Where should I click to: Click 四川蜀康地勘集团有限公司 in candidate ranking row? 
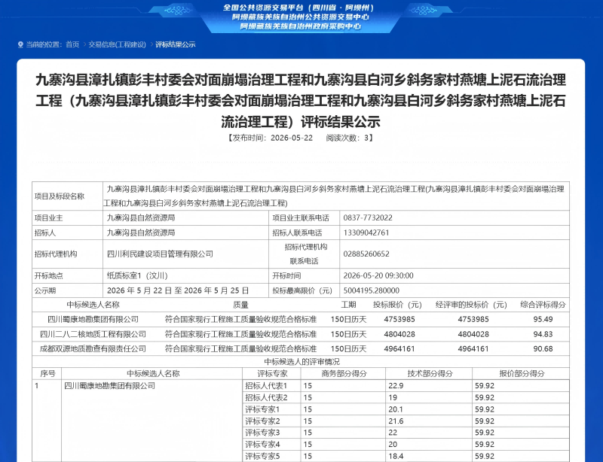(x=93, y=319)
